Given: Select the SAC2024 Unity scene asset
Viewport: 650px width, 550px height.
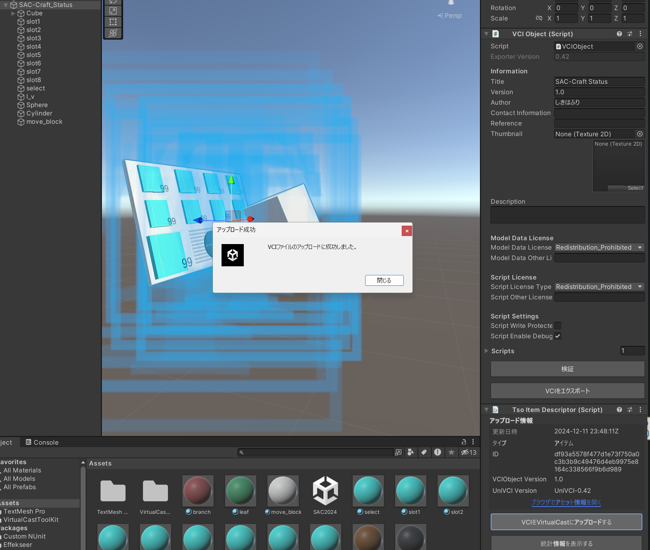Looking at the screenshot, I should 325,495.
